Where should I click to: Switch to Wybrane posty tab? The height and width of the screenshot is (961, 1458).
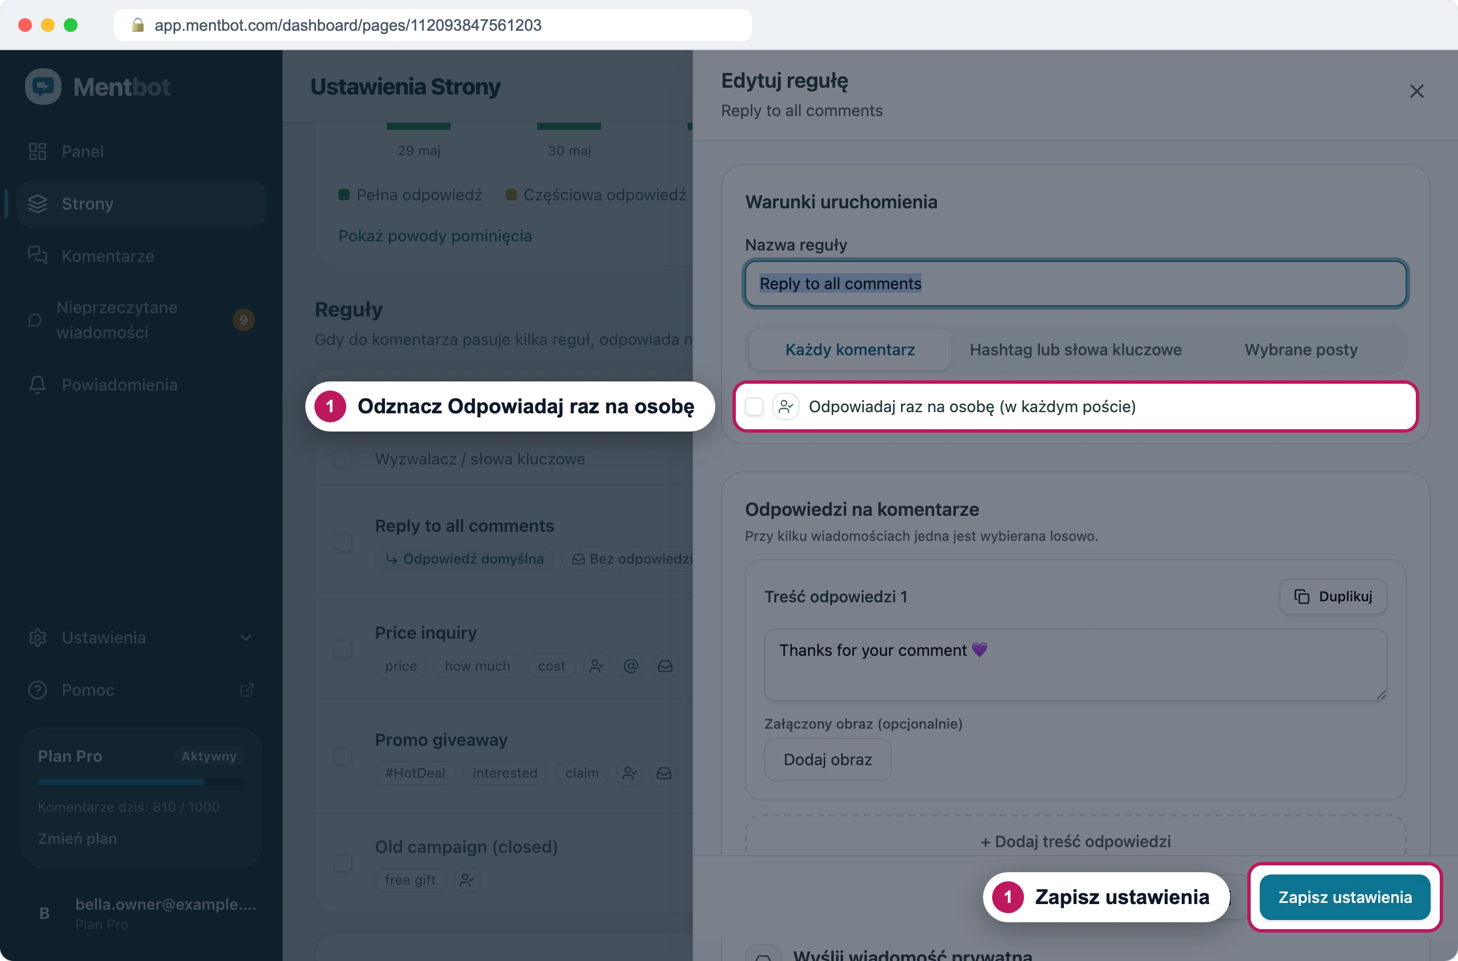tap(1300, 350)
